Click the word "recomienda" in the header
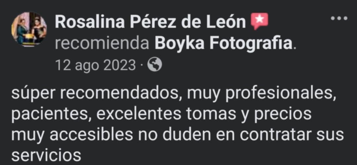 pos(102,43)
